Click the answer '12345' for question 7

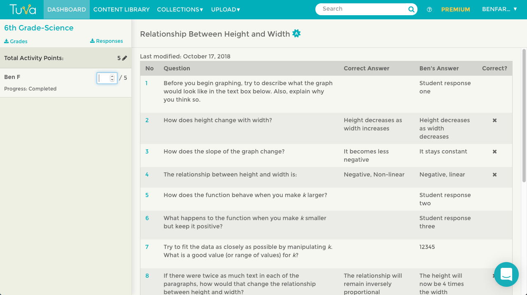pos(427,247)
